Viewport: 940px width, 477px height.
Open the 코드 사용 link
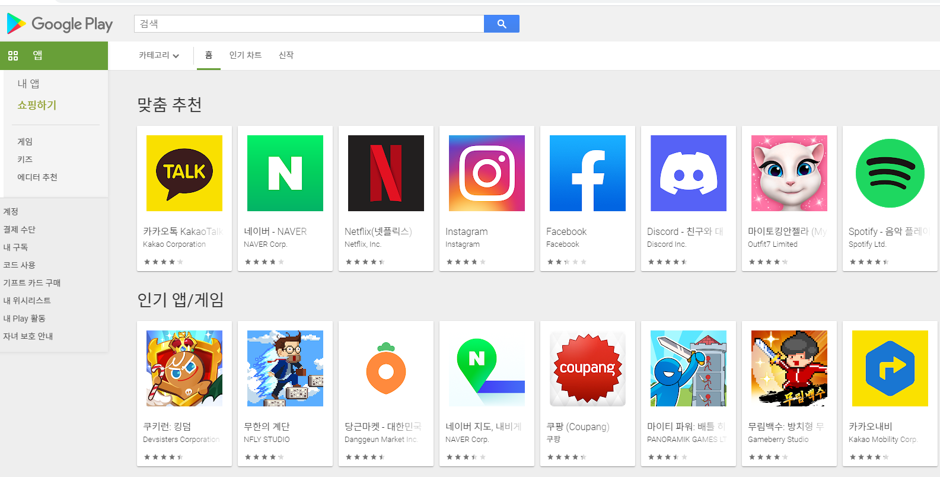tap(20, 265)
